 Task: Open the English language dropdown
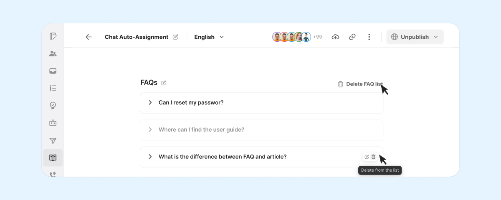click(x=209, y=37)
